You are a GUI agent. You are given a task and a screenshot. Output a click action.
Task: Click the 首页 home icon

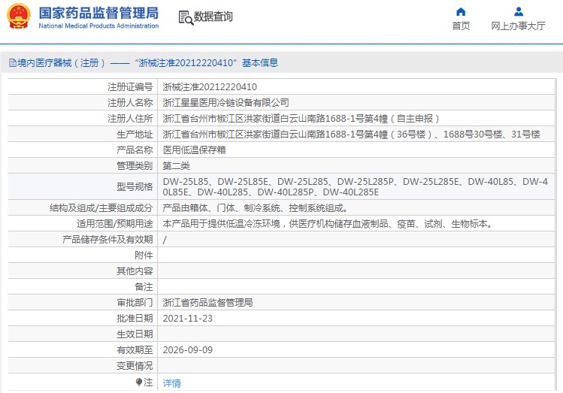pyautogui.click(x=461, y=11)
